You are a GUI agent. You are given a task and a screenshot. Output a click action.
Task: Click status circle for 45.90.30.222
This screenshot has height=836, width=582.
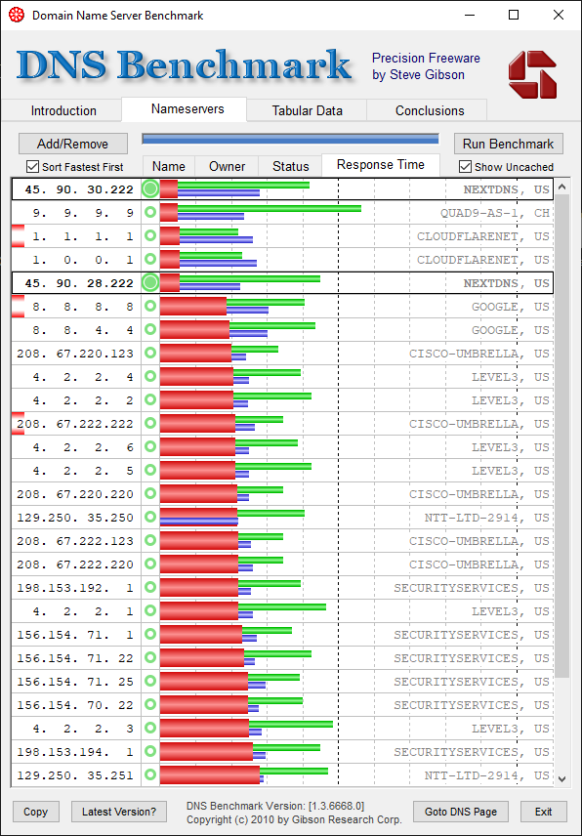coord(150,188)
